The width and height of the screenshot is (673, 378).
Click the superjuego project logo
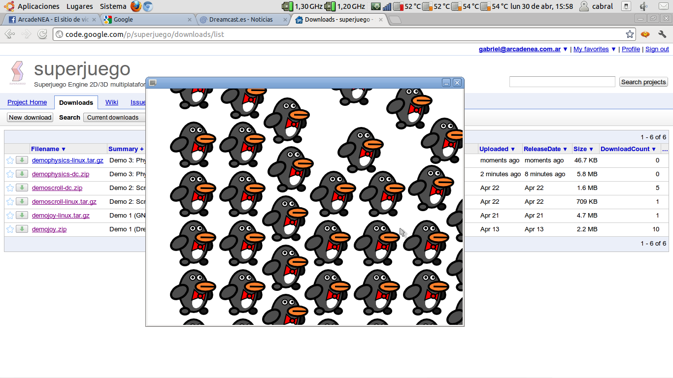(x=17, y=73)
